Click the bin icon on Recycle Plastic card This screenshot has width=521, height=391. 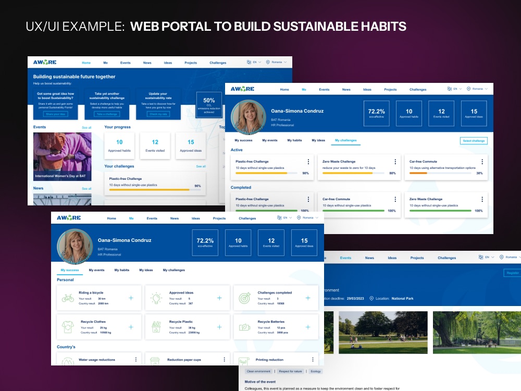click(x=156, y=327)
